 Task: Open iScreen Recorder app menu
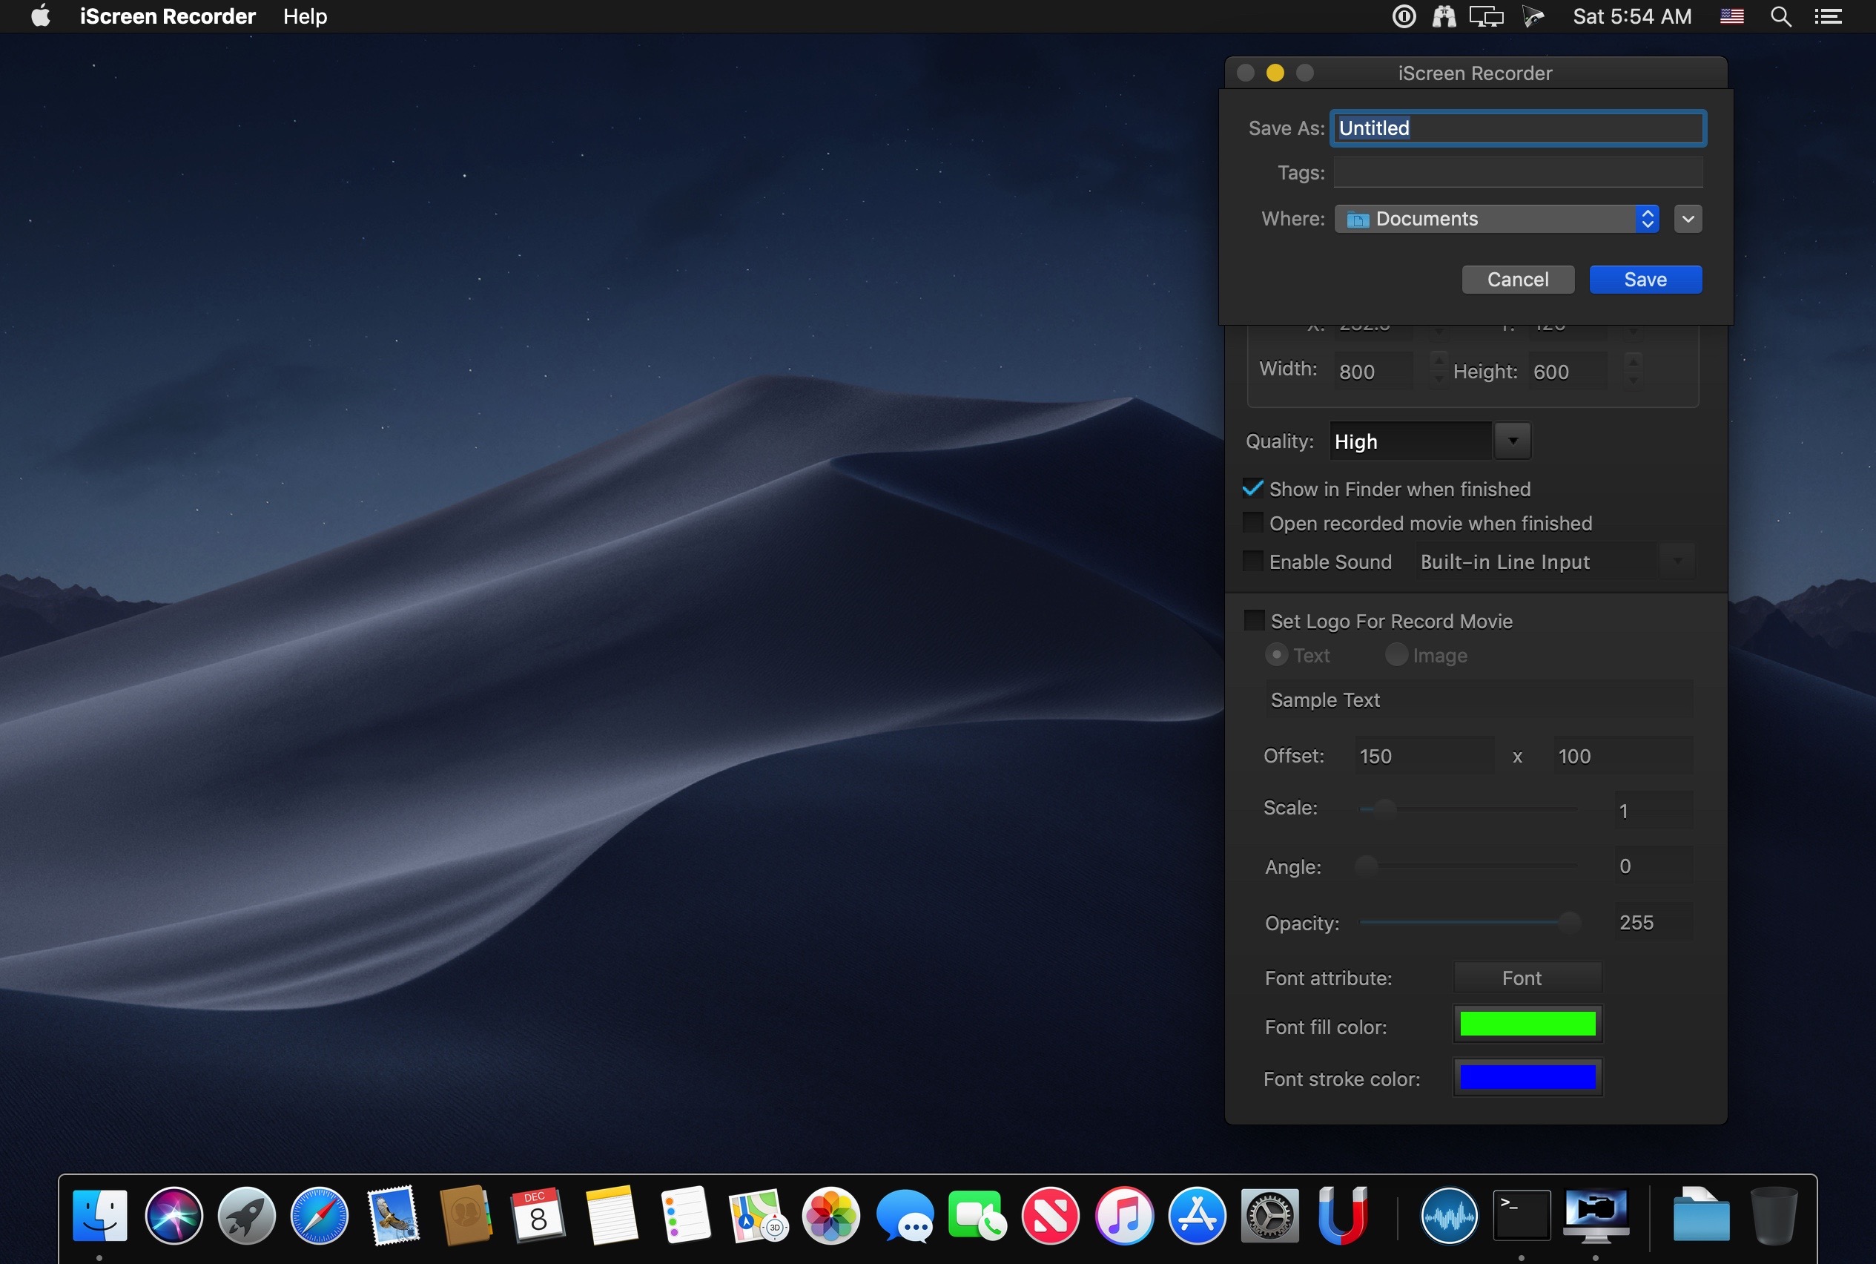click(168, 17)
